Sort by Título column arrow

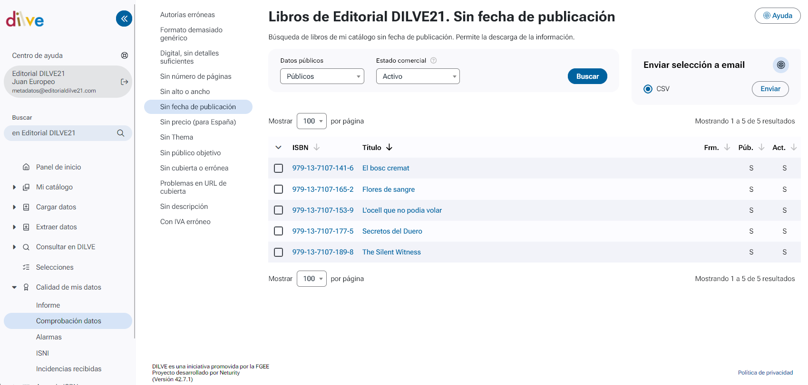tap(389, 148)
